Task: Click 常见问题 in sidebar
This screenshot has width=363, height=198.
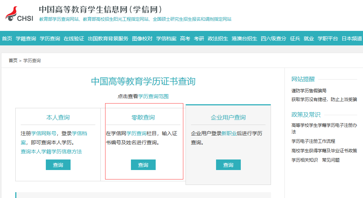Action: click(x=331, y=160)
